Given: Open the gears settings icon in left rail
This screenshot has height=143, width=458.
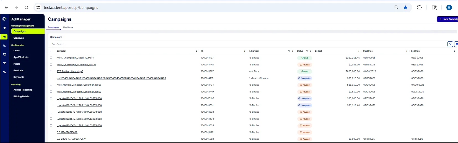Looking at the screenshot, I should [4, 72].
